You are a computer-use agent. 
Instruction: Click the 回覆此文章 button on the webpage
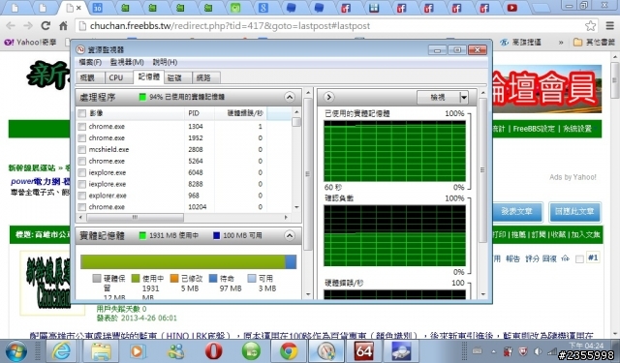574,212
